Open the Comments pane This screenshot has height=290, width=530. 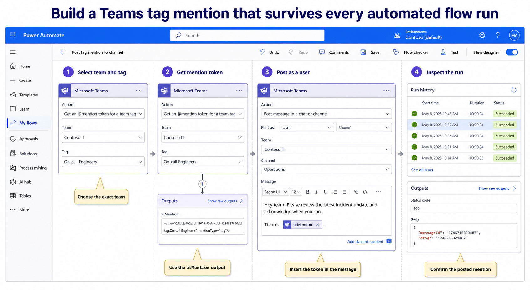[334, 52]
